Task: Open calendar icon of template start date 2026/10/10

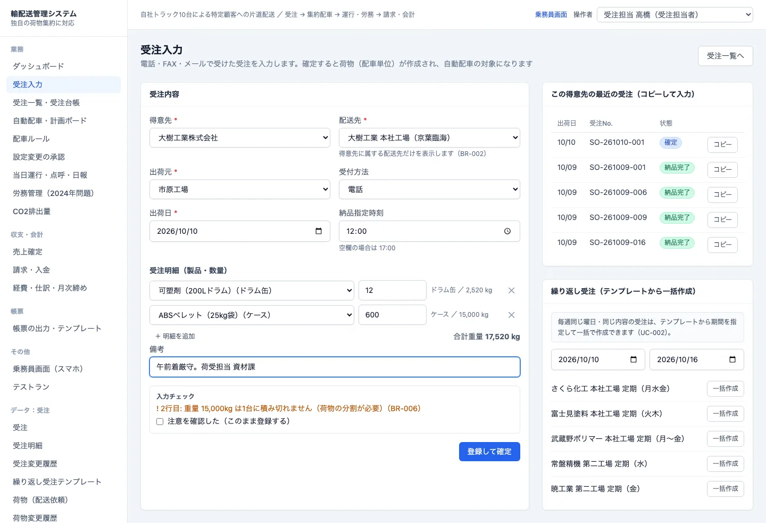Action: tap(634, 359)
